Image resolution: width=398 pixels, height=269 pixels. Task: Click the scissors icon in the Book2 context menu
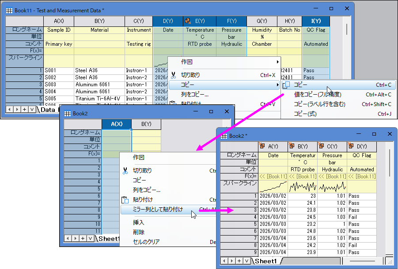[x=125, y=171]
